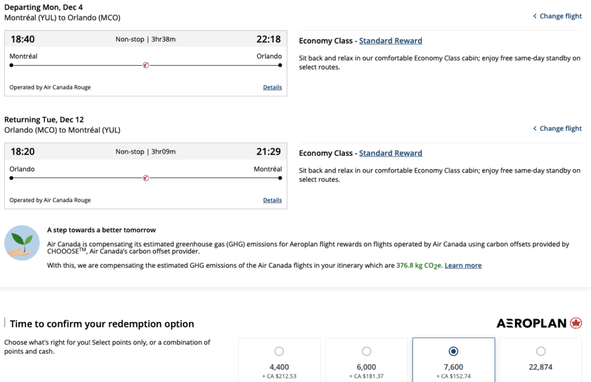Click the chevron beside returning Change flight

tap(534, 129)
